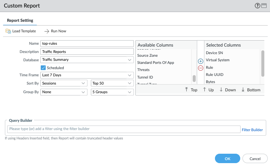270x168 pixels.
Task: Switch to the Report Setting tab
Action: tap(20, 20)
